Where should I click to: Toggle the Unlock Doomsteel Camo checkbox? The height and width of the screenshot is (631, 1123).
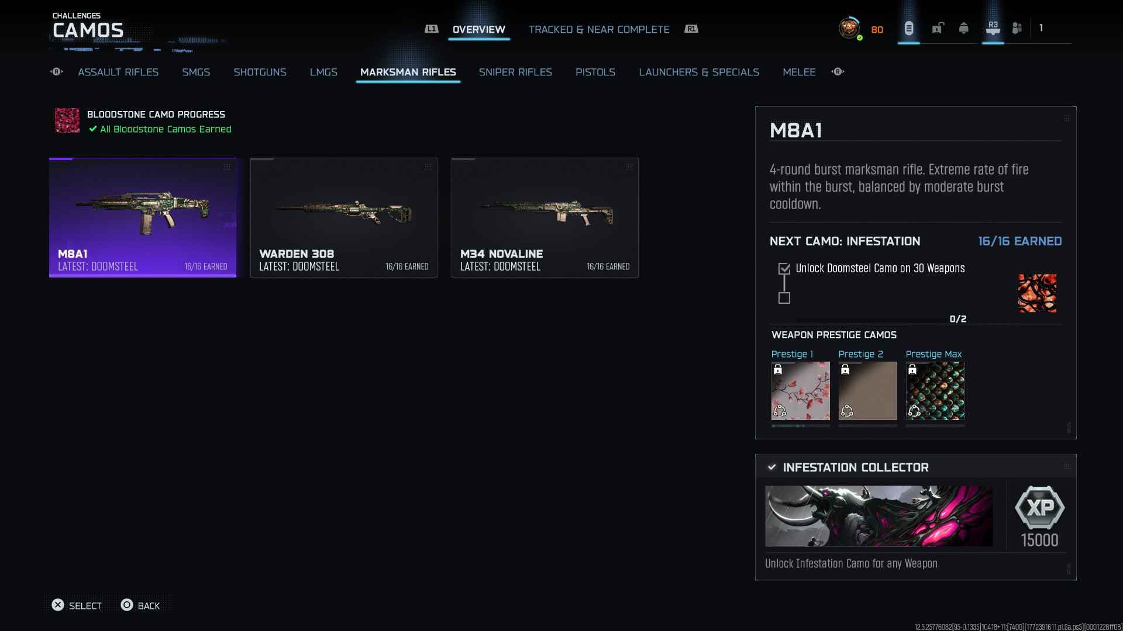[784, 269]
